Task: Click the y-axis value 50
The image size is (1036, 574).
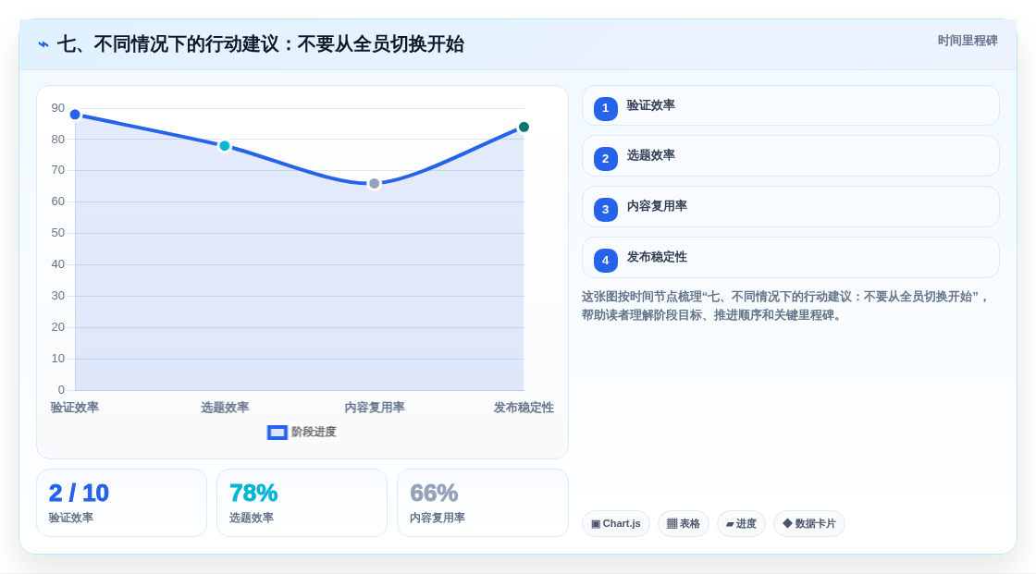Action: tap(58, 233)
